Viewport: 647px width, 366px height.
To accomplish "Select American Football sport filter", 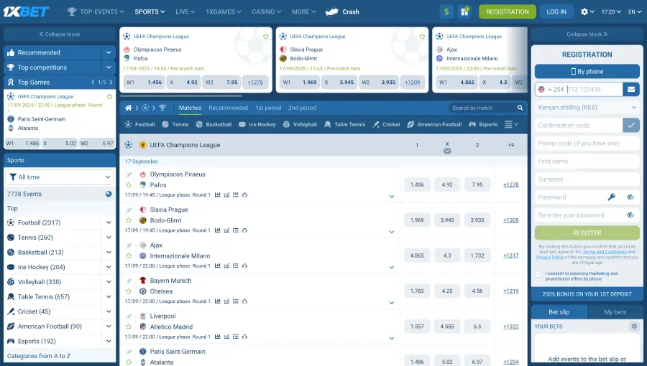I will [x=434, y=124].
